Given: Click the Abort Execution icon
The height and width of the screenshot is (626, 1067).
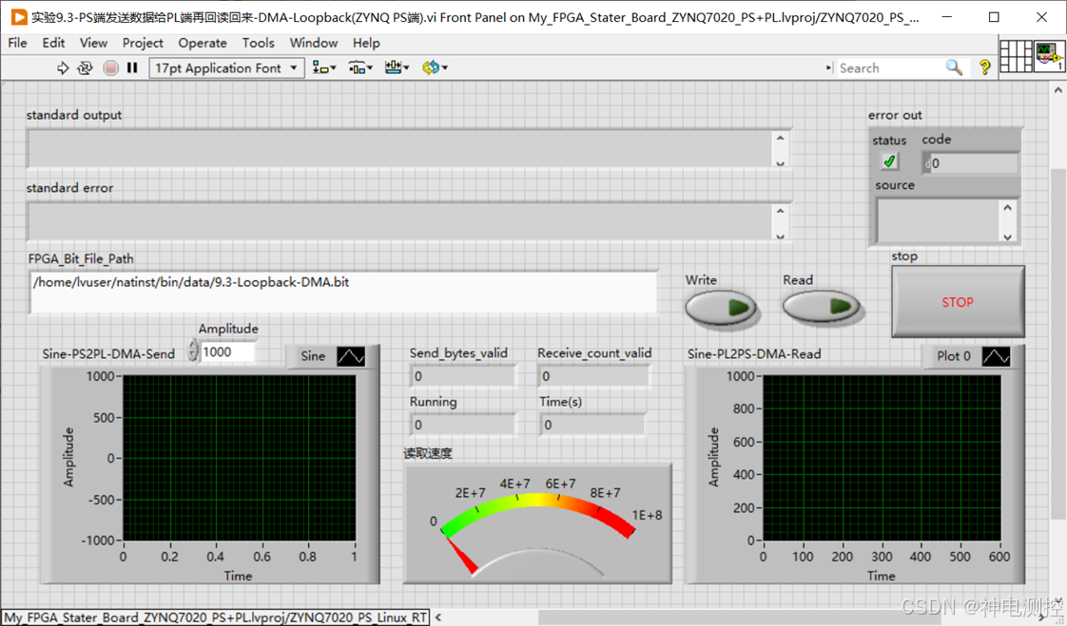Looking at the screenshot, I should (x=110, y=68).
